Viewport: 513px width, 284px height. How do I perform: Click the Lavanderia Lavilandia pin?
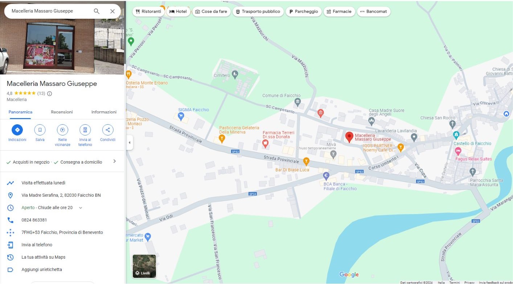414,137
